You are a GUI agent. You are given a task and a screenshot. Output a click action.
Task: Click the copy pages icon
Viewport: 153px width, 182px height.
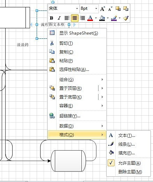tap(52, 52)
